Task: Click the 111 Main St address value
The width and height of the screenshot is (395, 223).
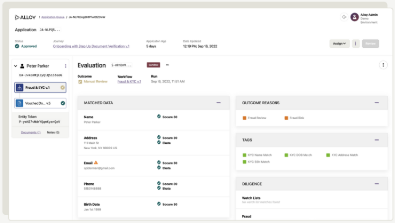Action: 91,143
